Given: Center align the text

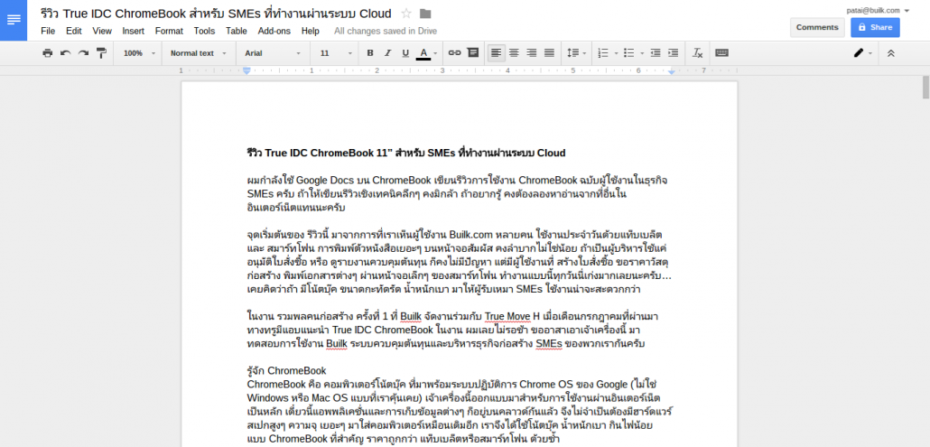Looking at the screenshot, I should pyautogui.click(x=514, y=53).
